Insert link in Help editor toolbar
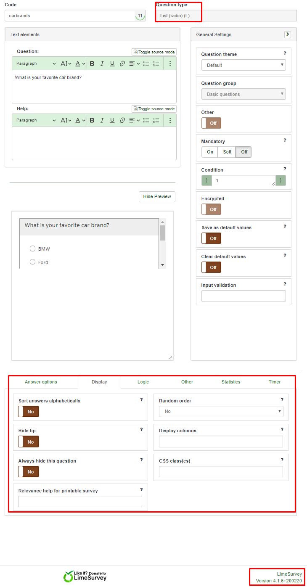 pos(122,120)
